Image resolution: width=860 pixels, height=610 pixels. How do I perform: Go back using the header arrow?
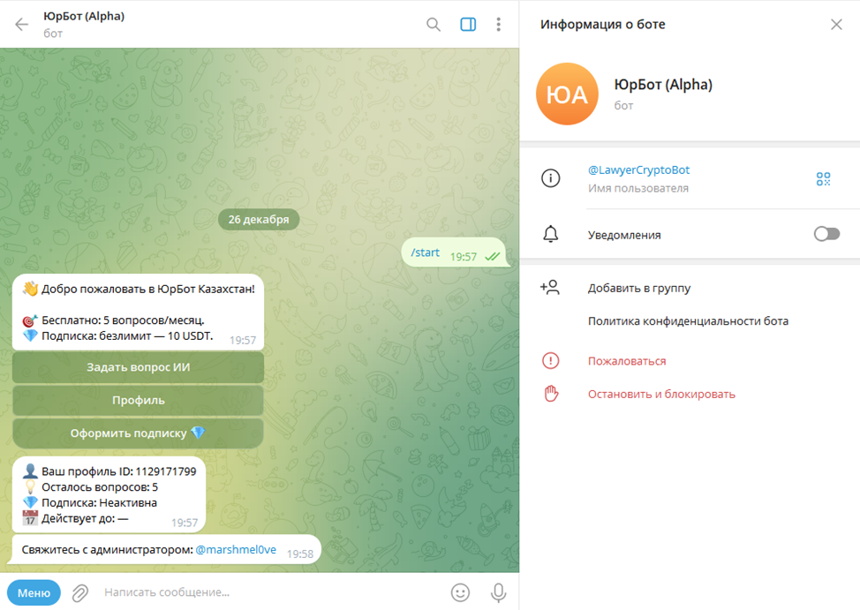point(21,24)
